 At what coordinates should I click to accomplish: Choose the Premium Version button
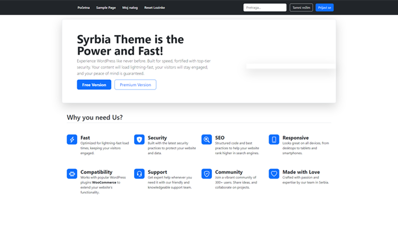pos(135,85)
